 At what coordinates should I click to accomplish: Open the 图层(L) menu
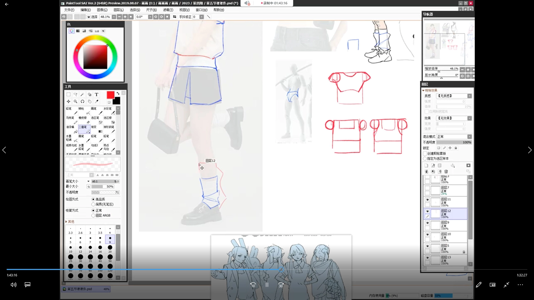click(118, 10)
